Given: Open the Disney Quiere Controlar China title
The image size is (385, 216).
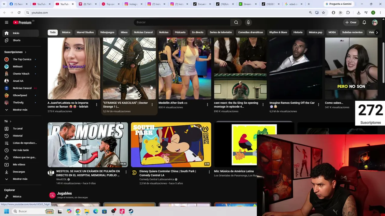Looking at the screenshot, I should (x=168, y=173).
